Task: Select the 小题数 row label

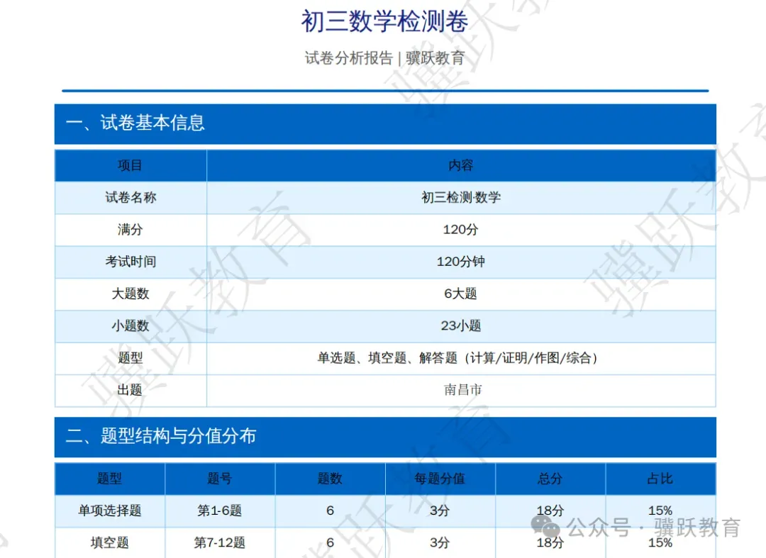Action: click(131, 325)
